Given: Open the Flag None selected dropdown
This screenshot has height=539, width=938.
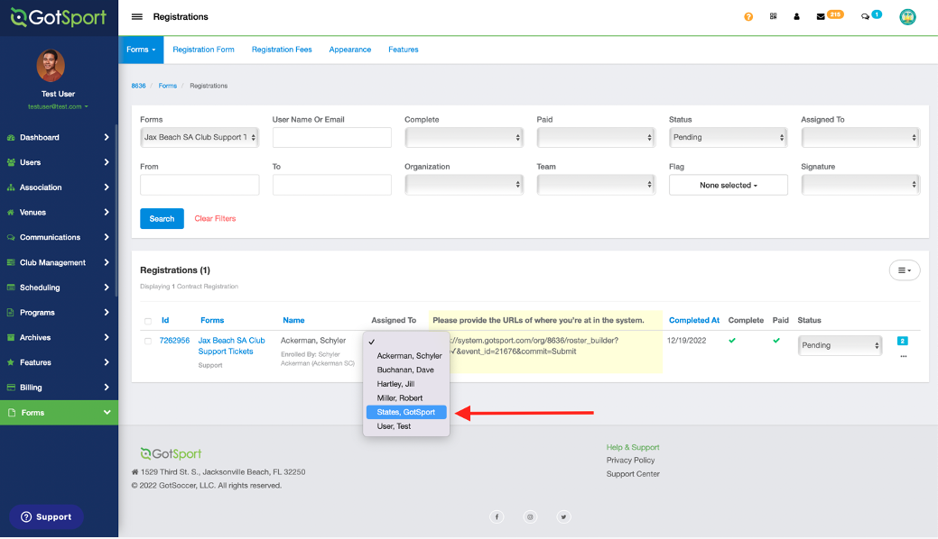Looking at the screenshot, I should coord(728,186).
